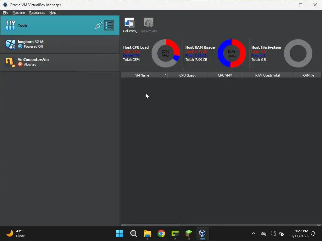This screenshot has height=241, width=322.
Task: Open Google Chrome from taskbar
Action: pos(161,233)
